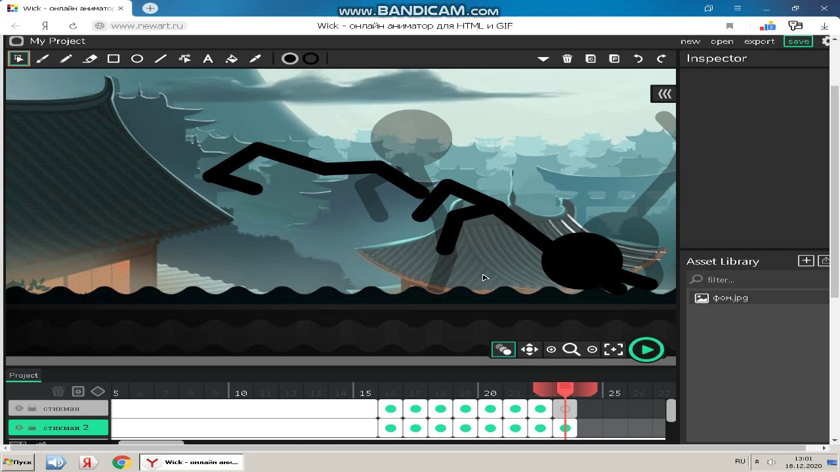This screenshot has width=840, height=472.
Task: Click the red playhead handle
Action: (x=565, y=389)
